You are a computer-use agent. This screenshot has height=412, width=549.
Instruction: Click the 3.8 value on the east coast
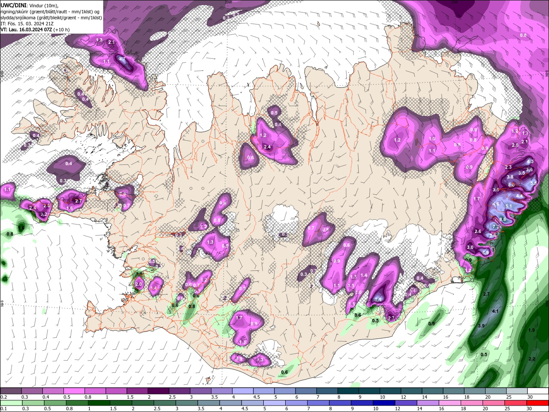[x=510, y=177]
